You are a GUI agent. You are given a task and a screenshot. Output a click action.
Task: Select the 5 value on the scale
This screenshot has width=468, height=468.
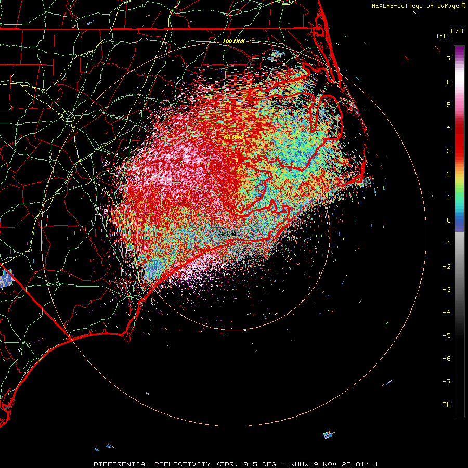449,105
